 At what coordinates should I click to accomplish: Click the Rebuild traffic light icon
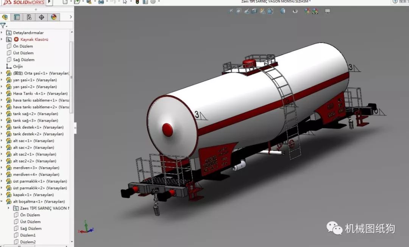tap(137, 2)
